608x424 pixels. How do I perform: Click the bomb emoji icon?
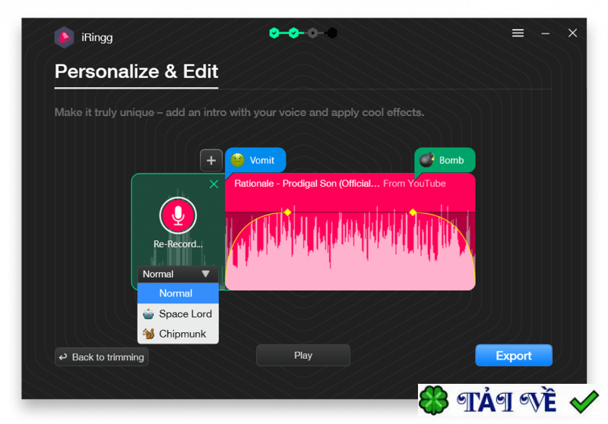click(x=427, y=160)
